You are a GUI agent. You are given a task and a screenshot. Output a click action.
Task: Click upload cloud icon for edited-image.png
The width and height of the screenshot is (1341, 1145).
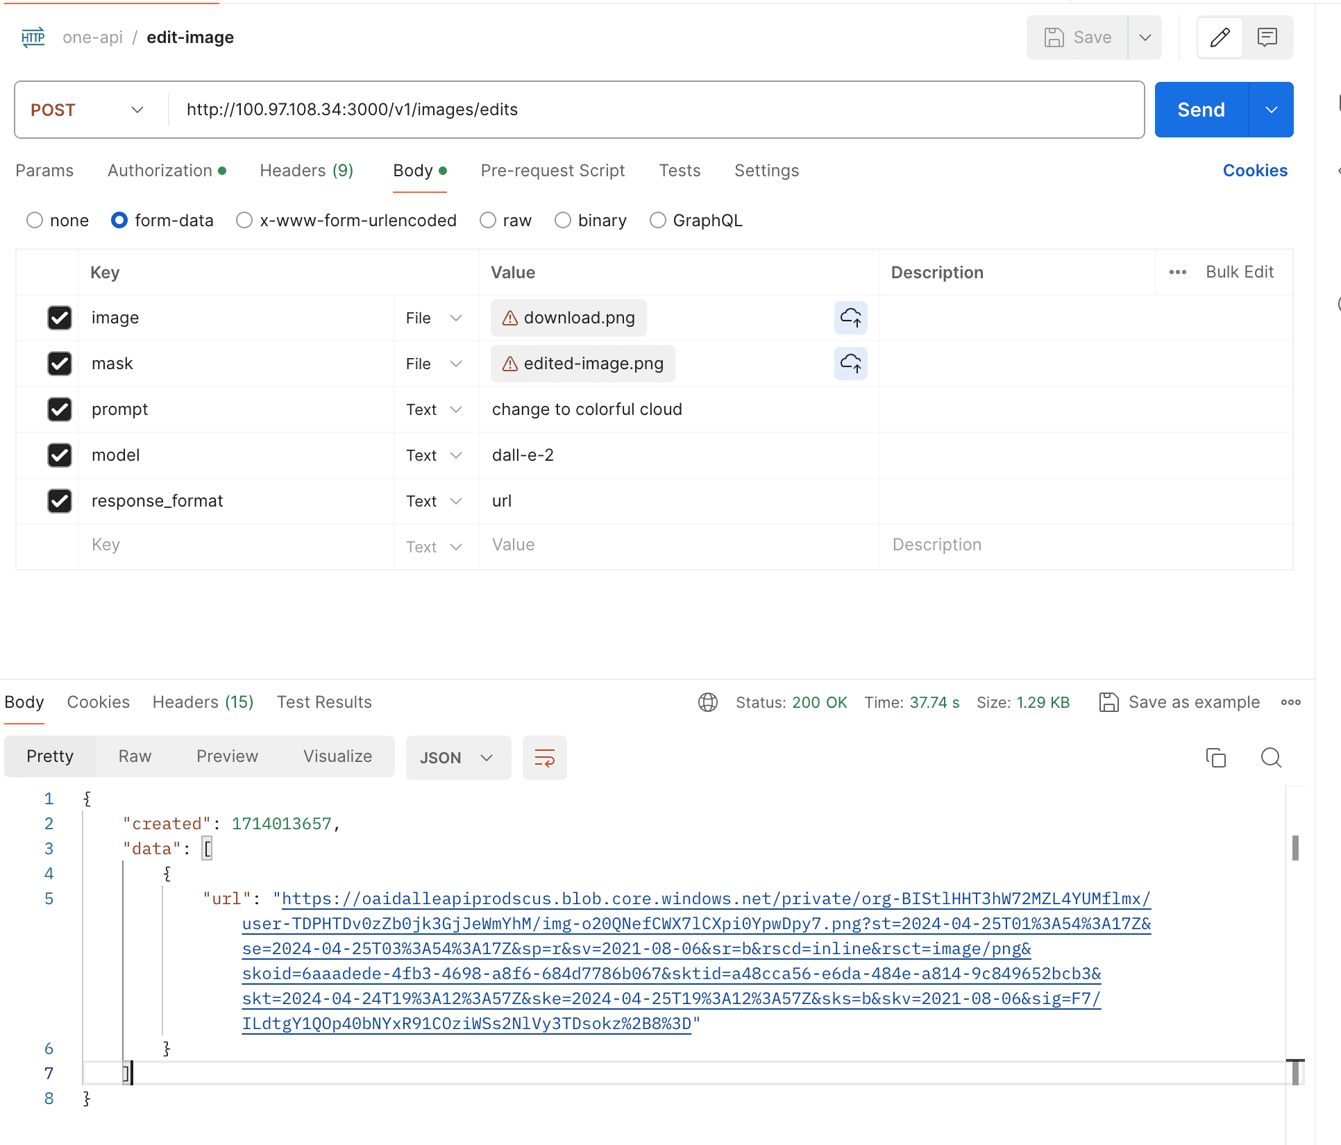(x=850, y=364)
